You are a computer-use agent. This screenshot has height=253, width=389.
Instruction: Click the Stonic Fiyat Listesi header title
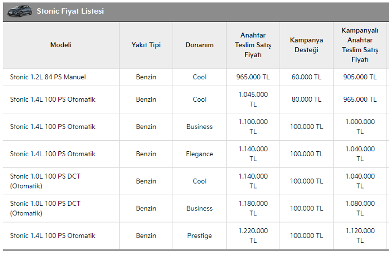(70, 11)
